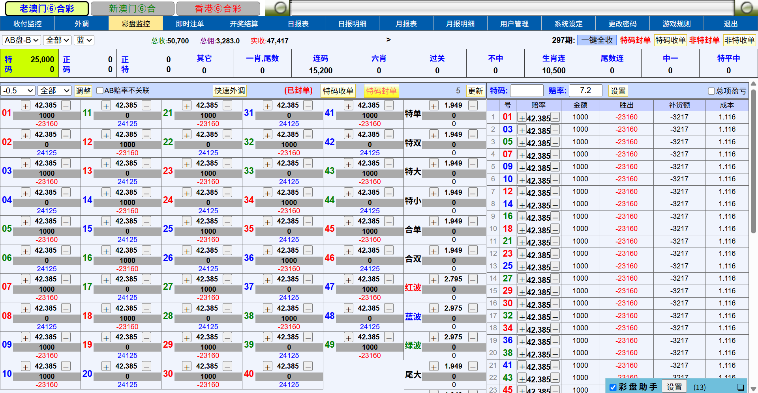
Task: Switch to the 新澳门⑥合 tab
Action: tap(132, 9)
